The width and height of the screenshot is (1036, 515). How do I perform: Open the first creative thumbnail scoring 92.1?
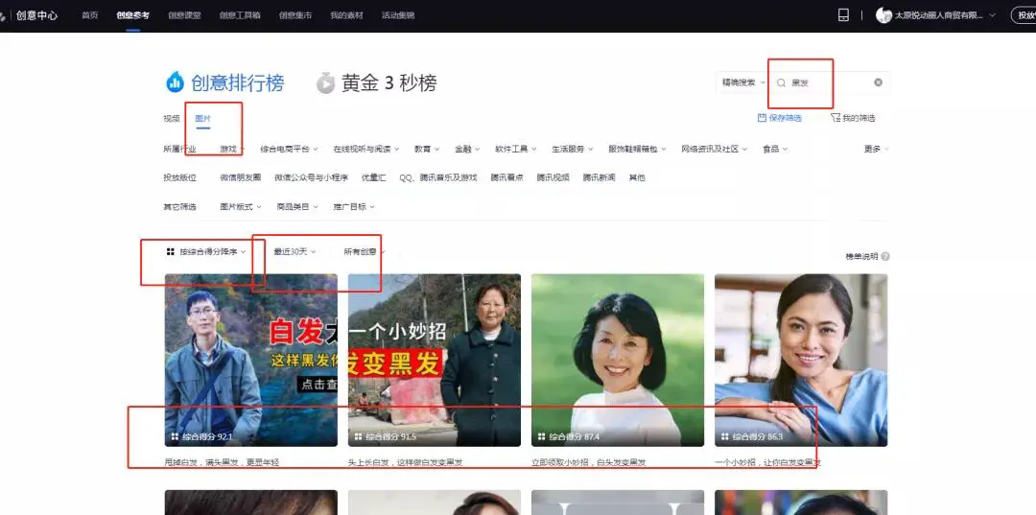tap(250, 360)
